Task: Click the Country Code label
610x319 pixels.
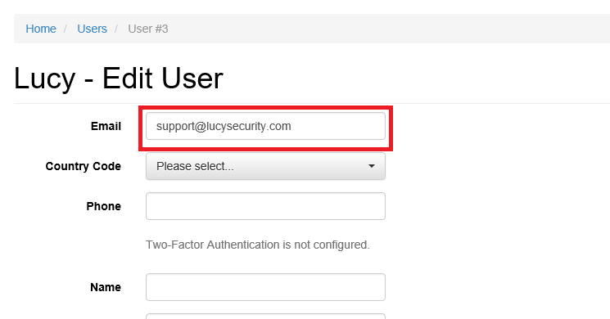Action: pos(84,166)
